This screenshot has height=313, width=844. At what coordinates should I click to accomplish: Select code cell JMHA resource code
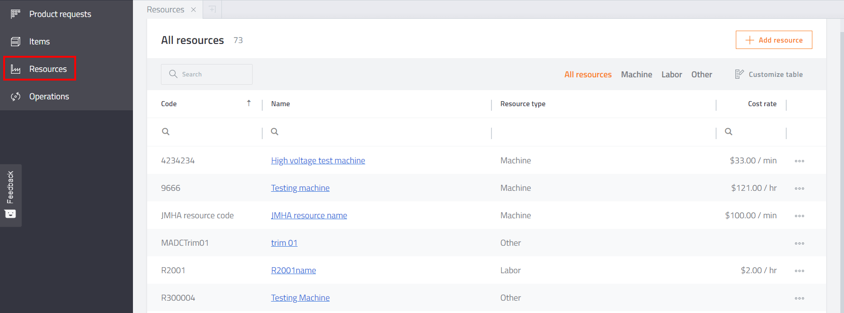click(197, 216)
